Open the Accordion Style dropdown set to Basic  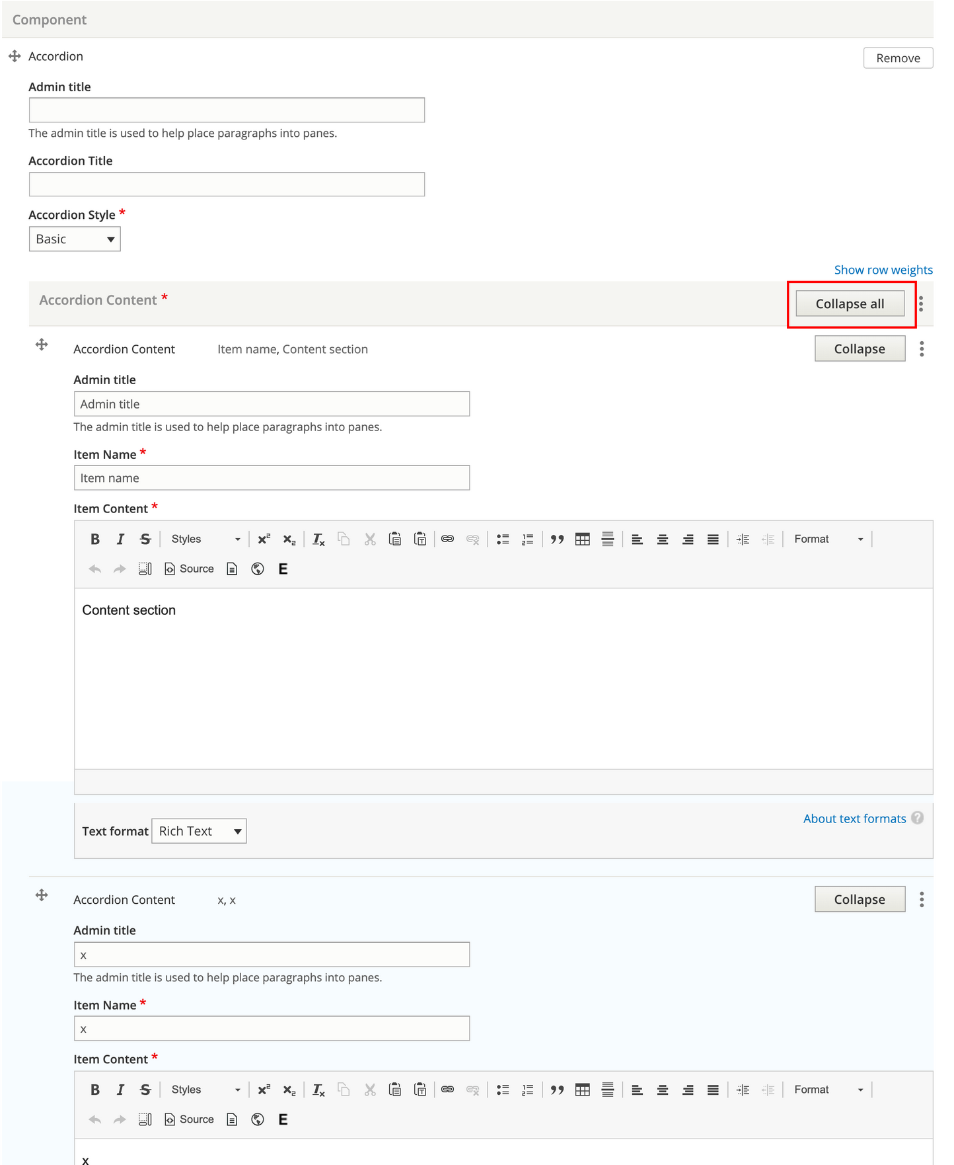click(75, 239)
